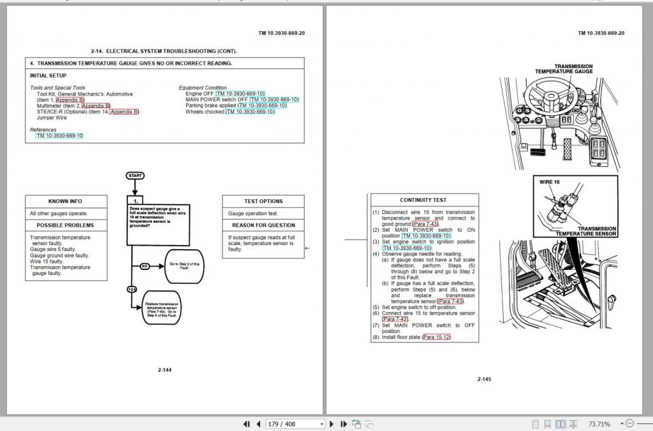Screen dimensions: 653x431
Task: Open Appendix B link next to Multimeter
Action: point(96,106)
